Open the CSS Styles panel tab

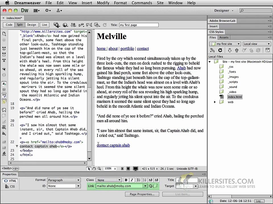click(x=216, y=32)
